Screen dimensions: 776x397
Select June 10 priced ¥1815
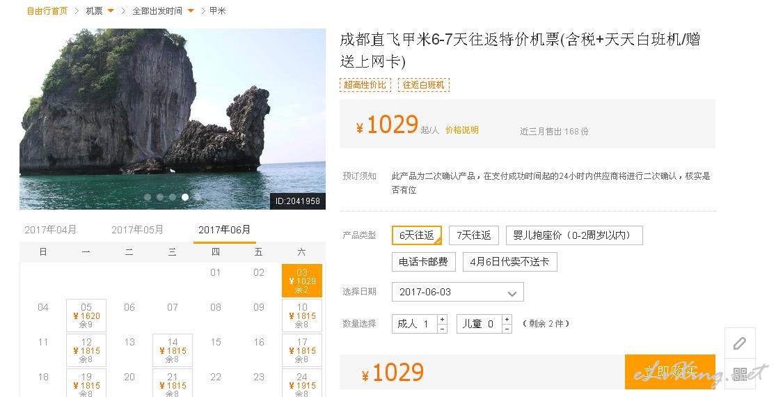pos(302,316)
